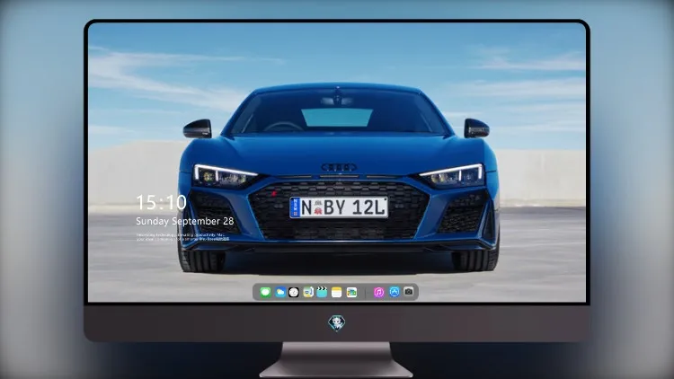The width and height of the screenshot is (674, 379).
Task: Open the yellow Notes app in dock
Action: point(337,292)
